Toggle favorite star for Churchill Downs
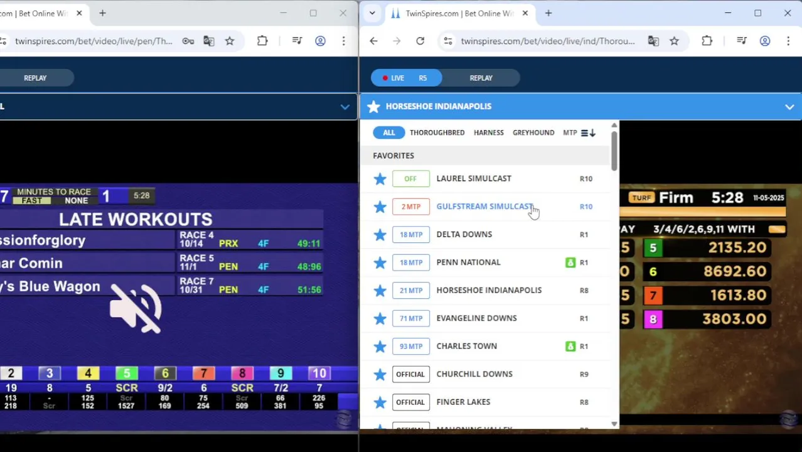This screenshot has height=452, width=802. tap(380, 374)
